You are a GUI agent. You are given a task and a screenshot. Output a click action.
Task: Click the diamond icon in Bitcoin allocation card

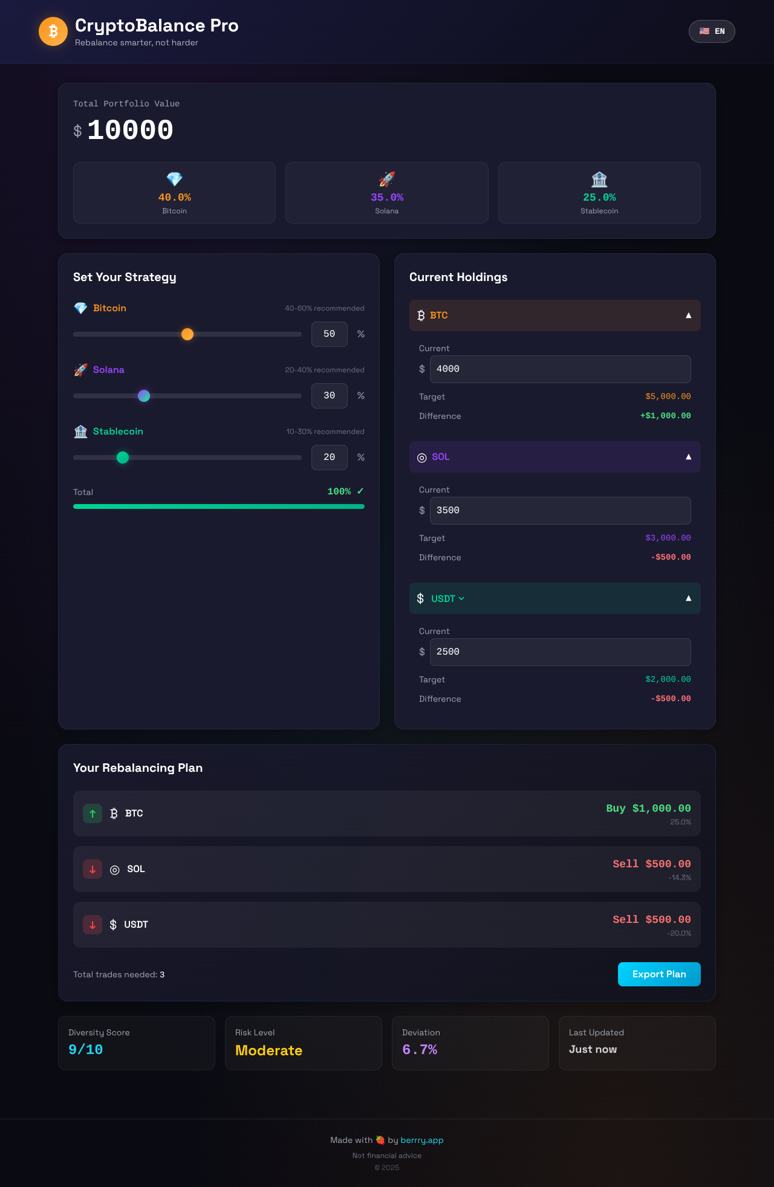click(174, 180)
